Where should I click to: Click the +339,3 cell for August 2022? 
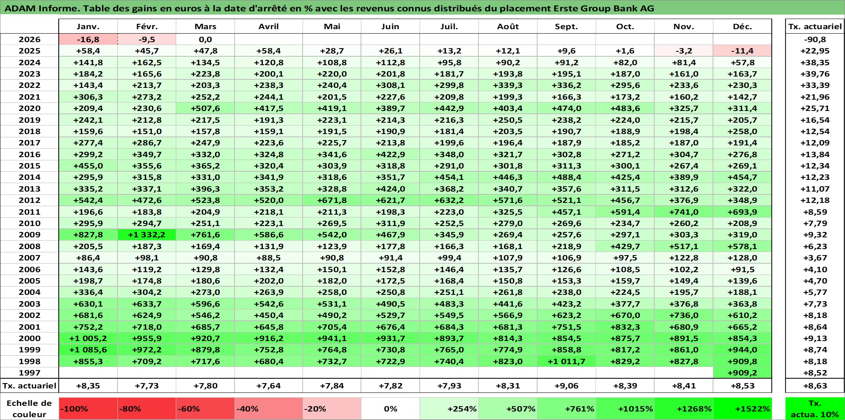[508, 85]
